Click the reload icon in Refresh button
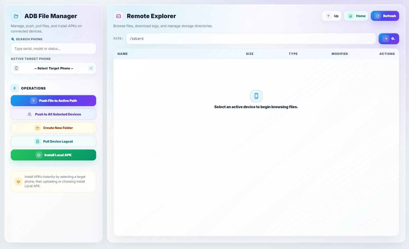Screen dimensions: 409x249 (378, 16)
